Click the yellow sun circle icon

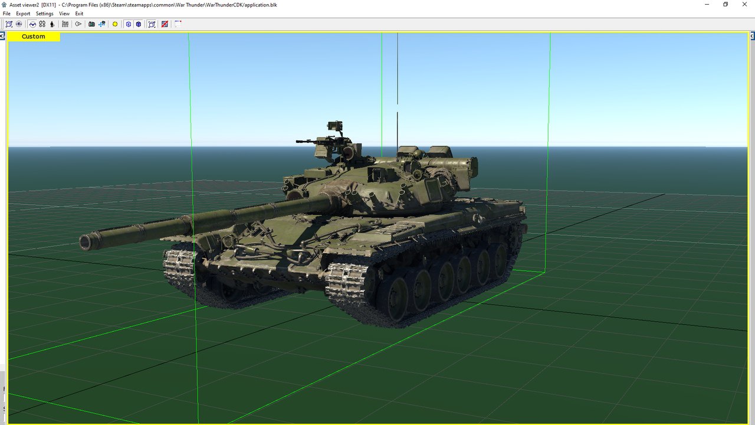(x=115, y=24)
